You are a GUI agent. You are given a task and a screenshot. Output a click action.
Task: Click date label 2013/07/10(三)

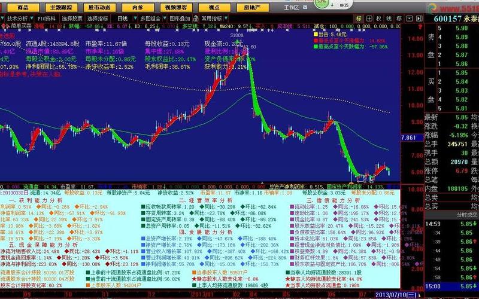click(396, 295)
